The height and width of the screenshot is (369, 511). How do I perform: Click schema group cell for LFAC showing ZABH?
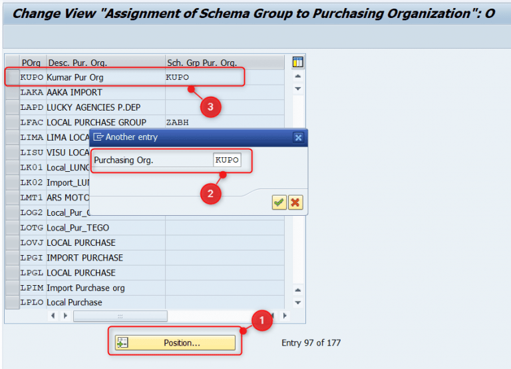[x=224, y=123]
